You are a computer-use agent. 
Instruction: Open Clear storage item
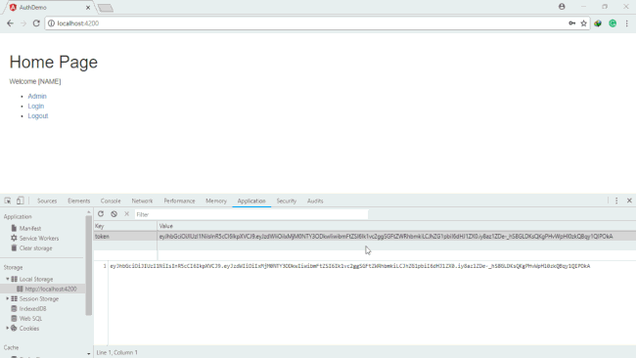point(35,248)
